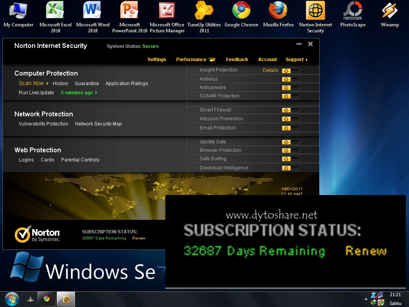409x307 pixels.
Task: Open Microsoft Office Picture Manager icon
Action: click(167, 17)
